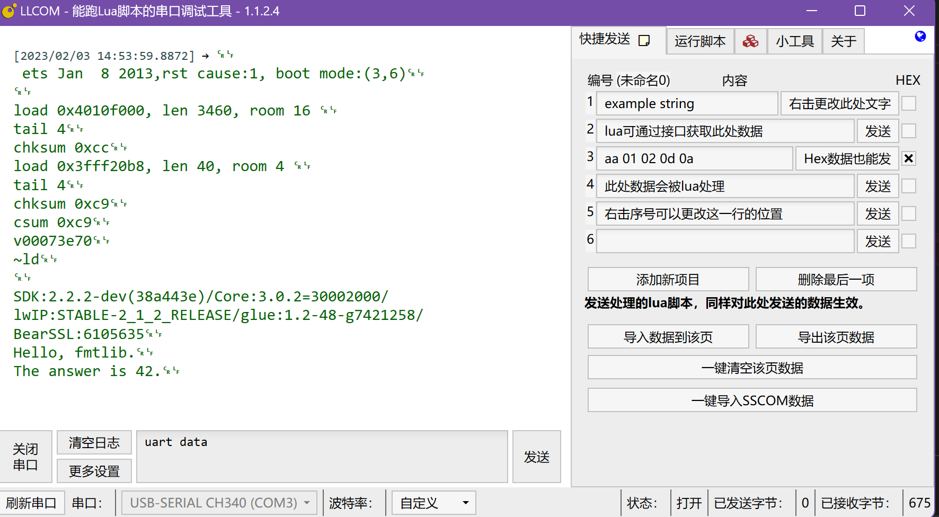Screen dimensions: 939x517
Task: Open the 小工具 tab
Action: (x=794, y=41)
